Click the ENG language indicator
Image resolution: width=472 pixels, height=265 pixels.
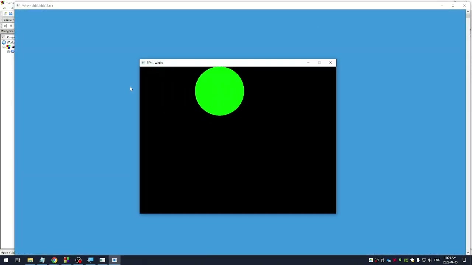pyautogui.click(x=437, y=260)
